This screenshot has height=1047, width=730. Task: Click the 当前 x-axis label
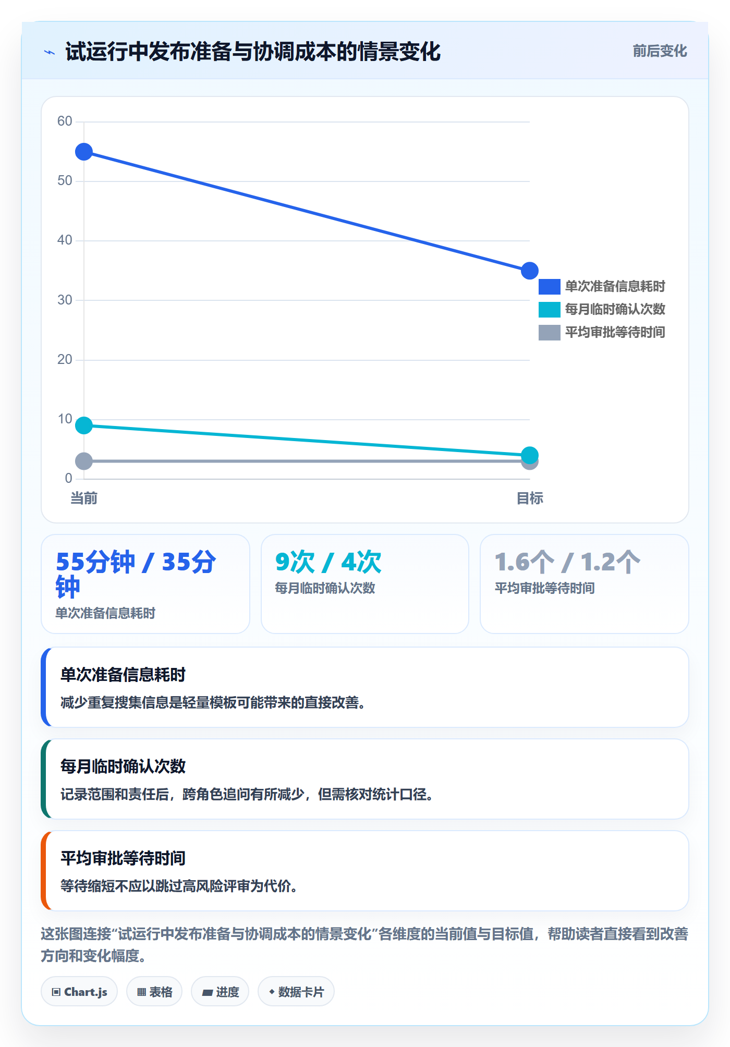coord(84,498)
